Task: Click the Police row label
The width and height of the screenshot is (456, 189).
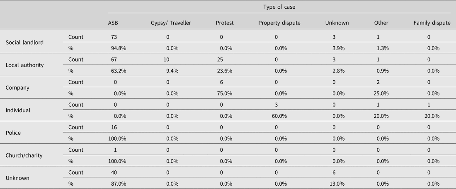Action: (x=13, y=133)
